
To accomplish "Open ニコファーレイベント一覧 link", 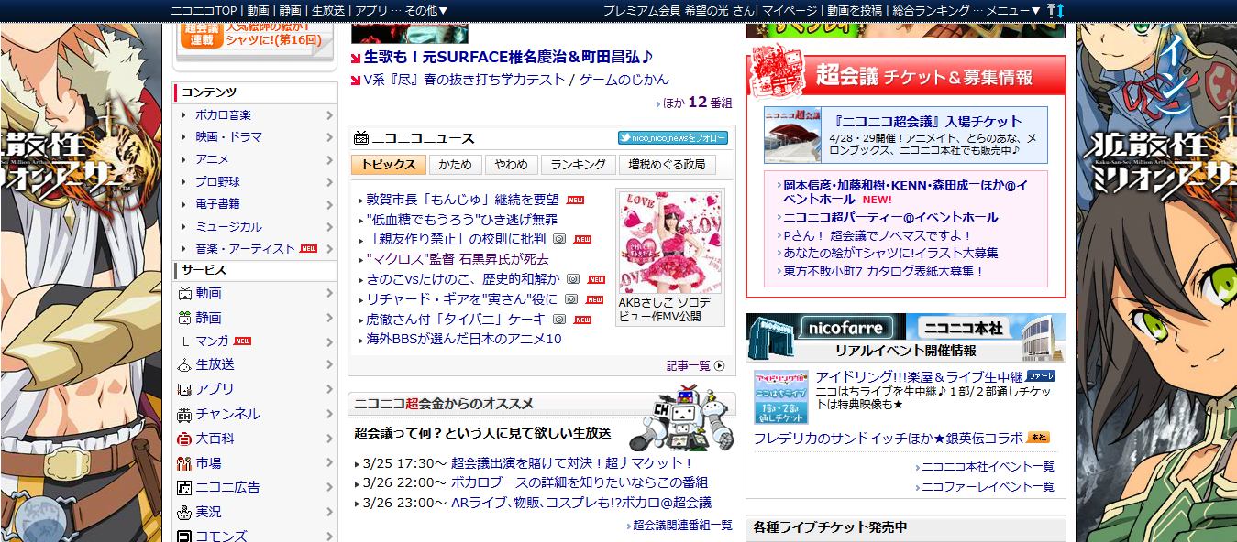I will tap(988, 486).
